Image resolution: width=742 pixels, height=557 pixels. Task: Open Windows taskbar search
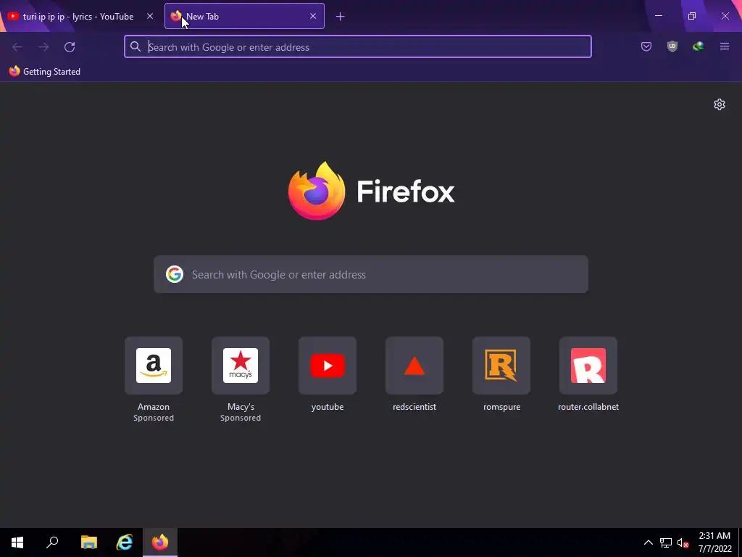(52, 542)
